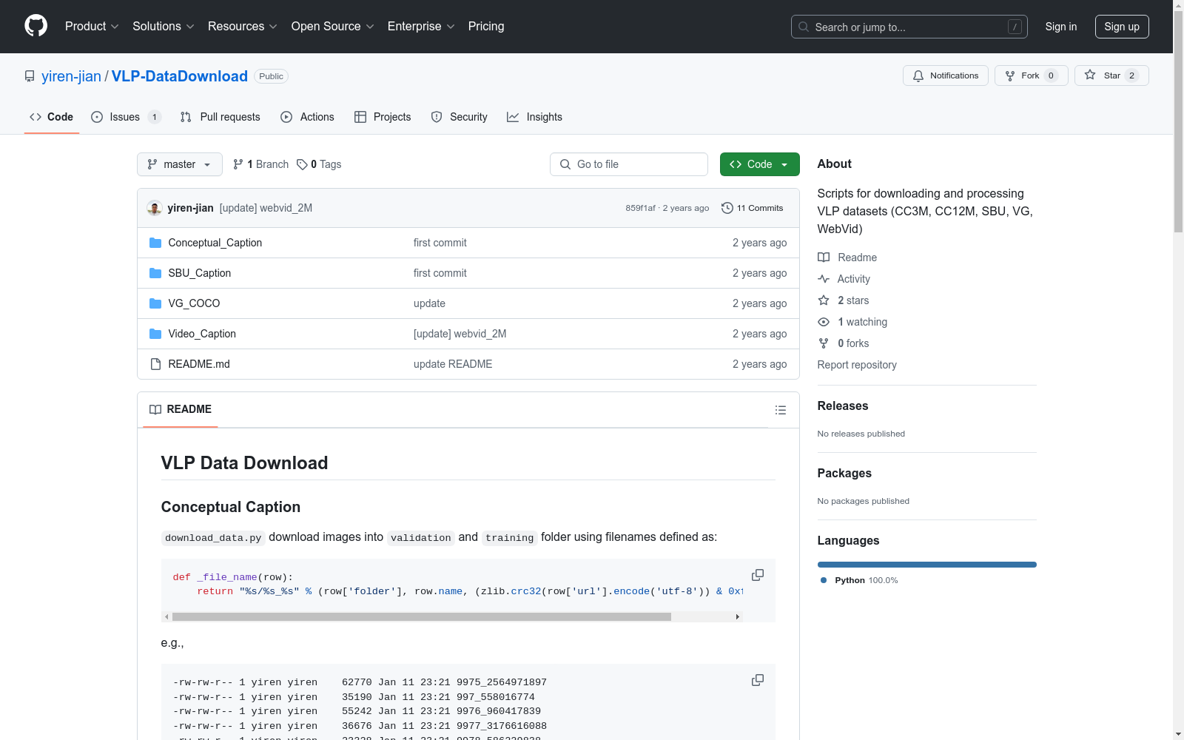Click Report repository
The height and width of the screenshot is (740, 1184).
pyautogui.click(x=857, y=365)
